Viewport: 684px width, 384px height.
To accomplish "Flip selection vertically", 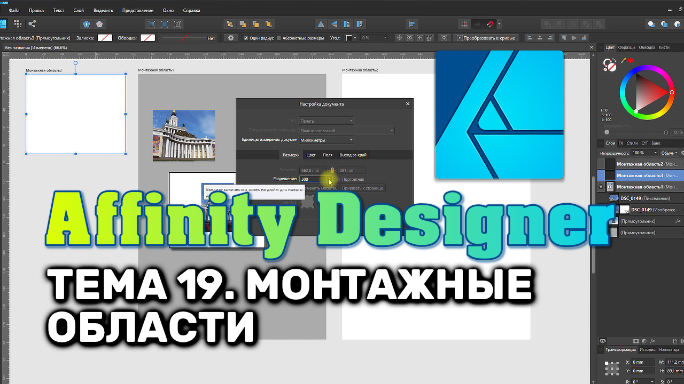I will (334, 24).
